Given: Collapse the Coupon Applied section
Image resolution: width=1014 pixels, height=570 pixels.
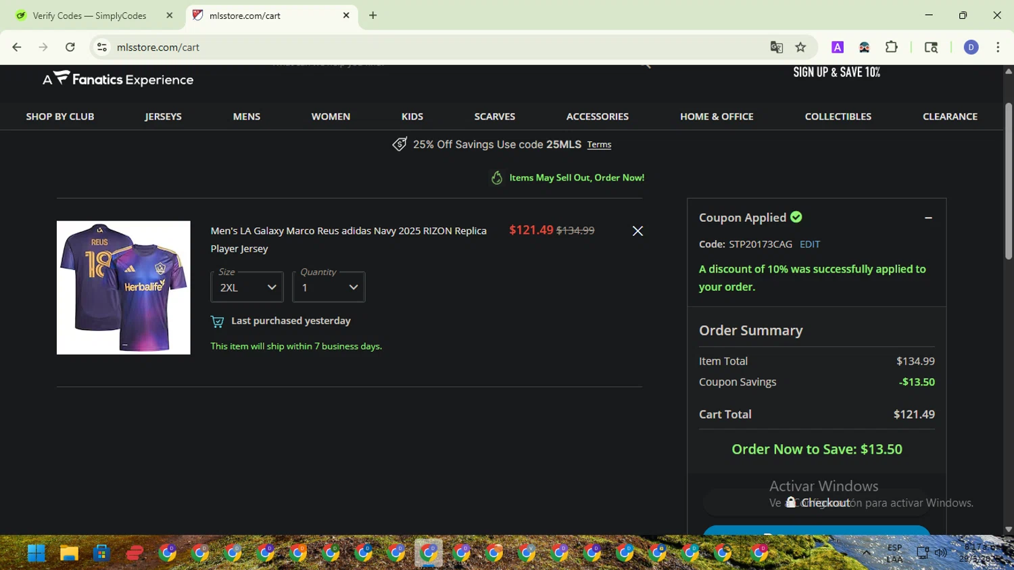Looking at the screenshot, I should [x=928, y=218].
